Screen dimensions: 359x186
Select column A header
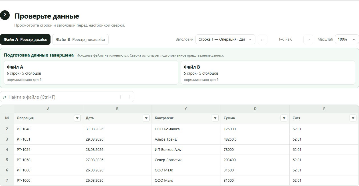tap(48, 109)
